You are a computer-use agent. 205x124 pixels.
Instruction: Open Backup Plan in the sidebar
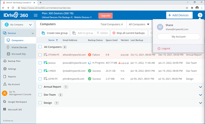tap(14, 61)
